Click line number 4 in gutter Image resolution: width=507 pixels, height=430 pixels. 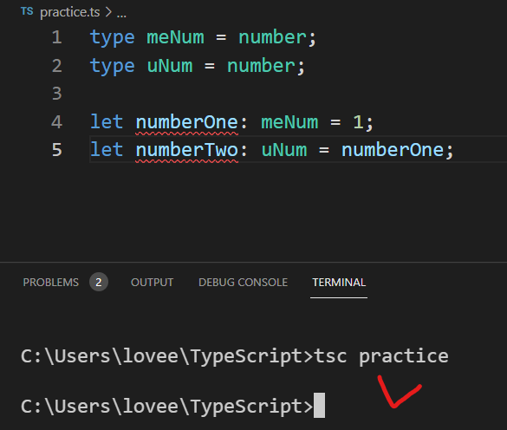coord(56,122)
